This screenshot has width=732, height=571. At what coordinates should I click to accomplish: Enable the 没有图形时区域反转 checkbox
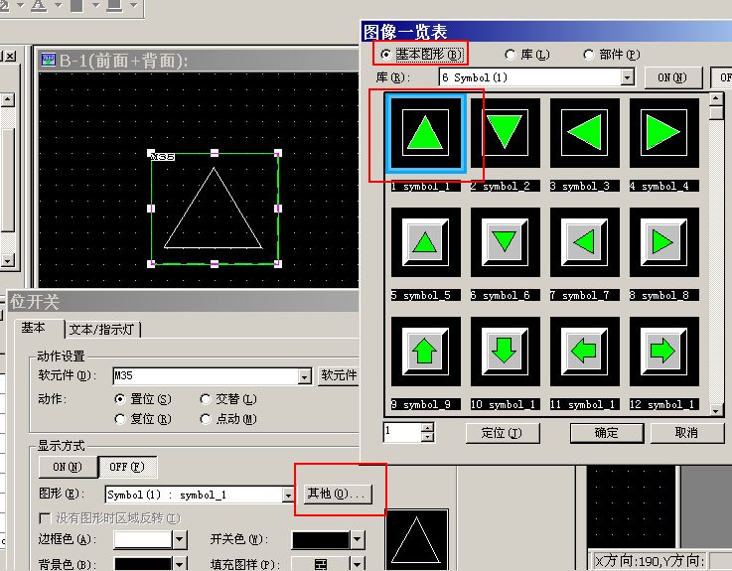(x=45, y=517)
